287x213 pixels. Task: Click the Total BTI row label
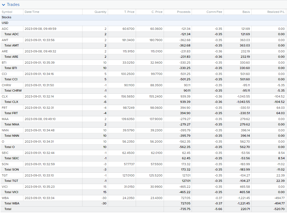point(11,68)
